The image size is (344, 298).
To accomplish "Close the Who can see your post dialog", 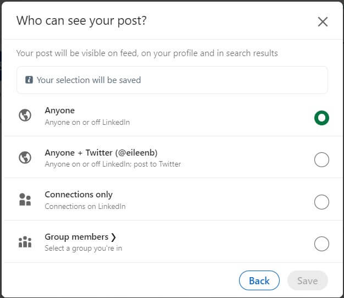I will [323, 22].
